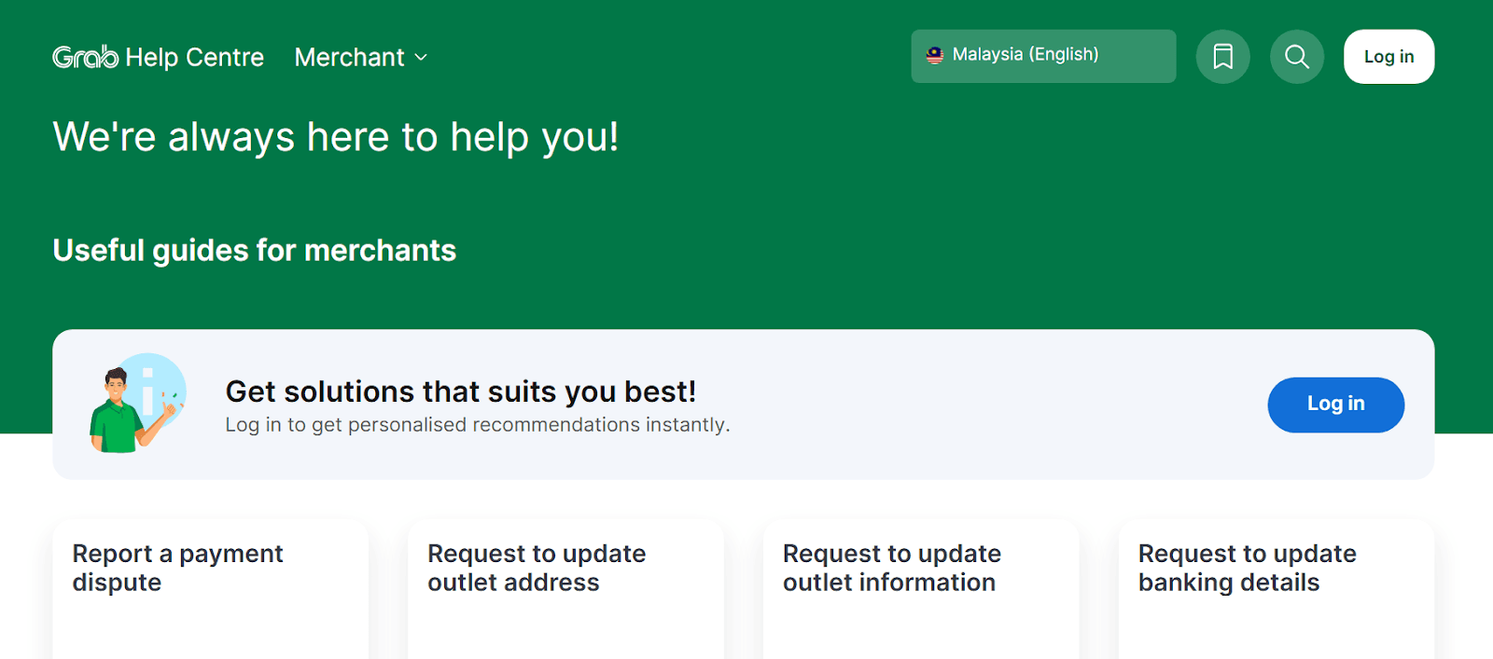
Task: Click the personalised recommendations subtitle text
Action: (477, 425)
